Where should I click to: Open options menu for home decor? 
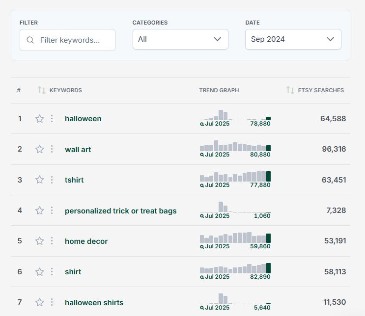click(x=52, y=241)
